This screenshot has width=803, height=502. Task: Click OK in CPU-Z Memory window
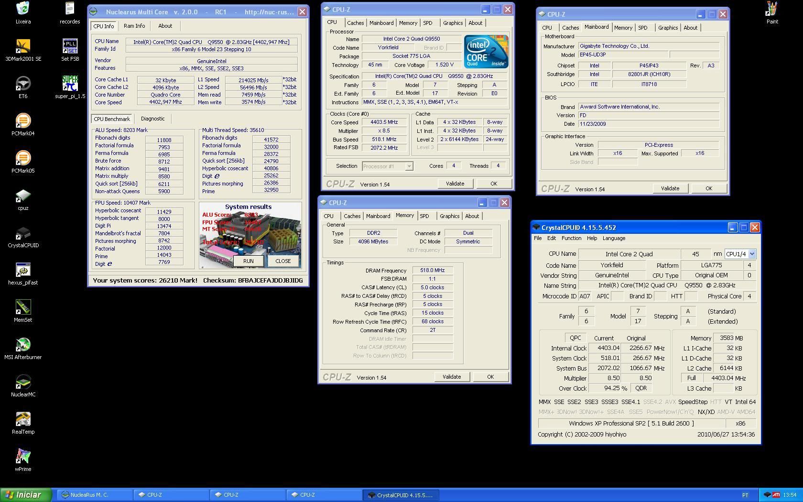click(x=490, y=377)
